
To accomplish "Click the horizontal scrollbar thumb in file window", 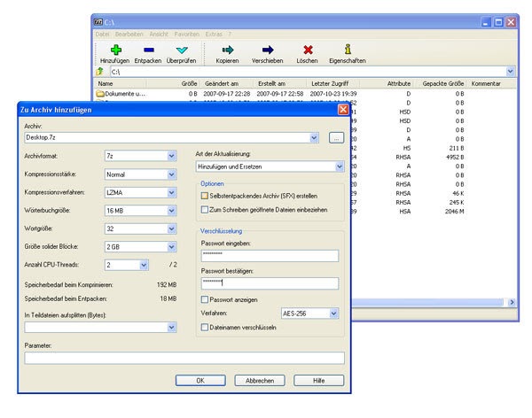I will (426, 302).
